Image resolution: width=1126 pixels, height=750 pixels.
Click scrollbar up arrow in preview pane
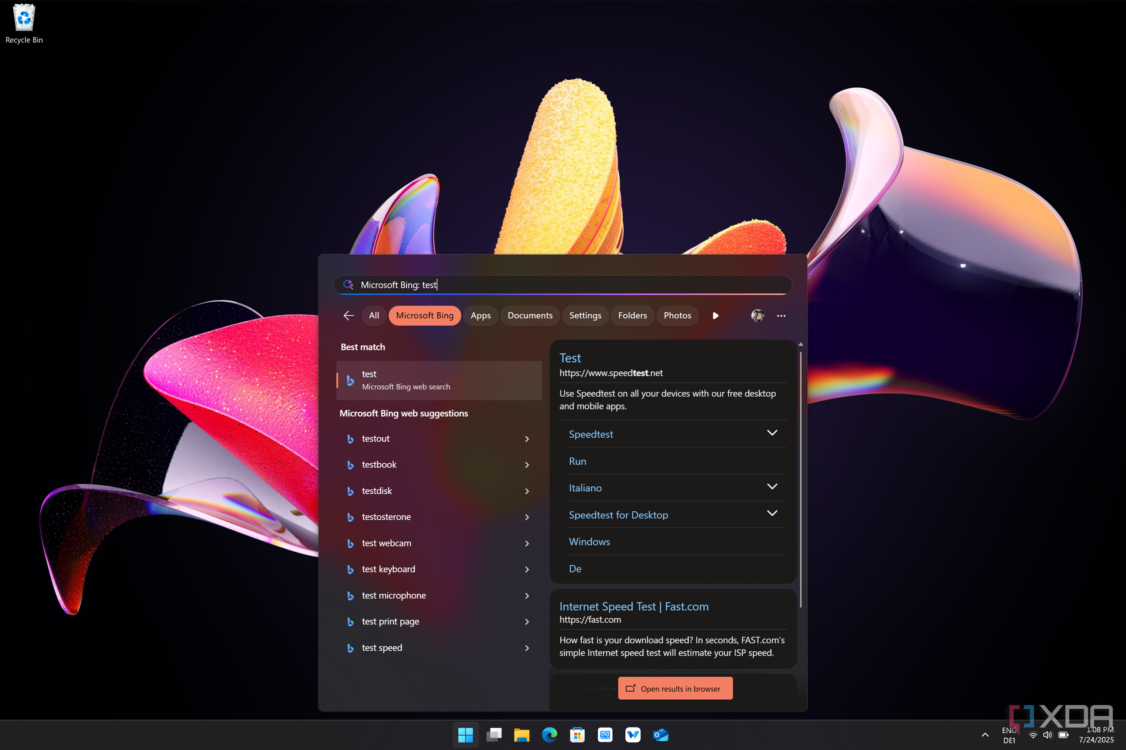800,344
